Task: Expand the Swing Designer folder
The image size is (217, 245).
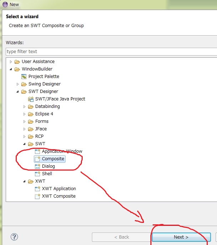Action: click(x=18, y=84)
